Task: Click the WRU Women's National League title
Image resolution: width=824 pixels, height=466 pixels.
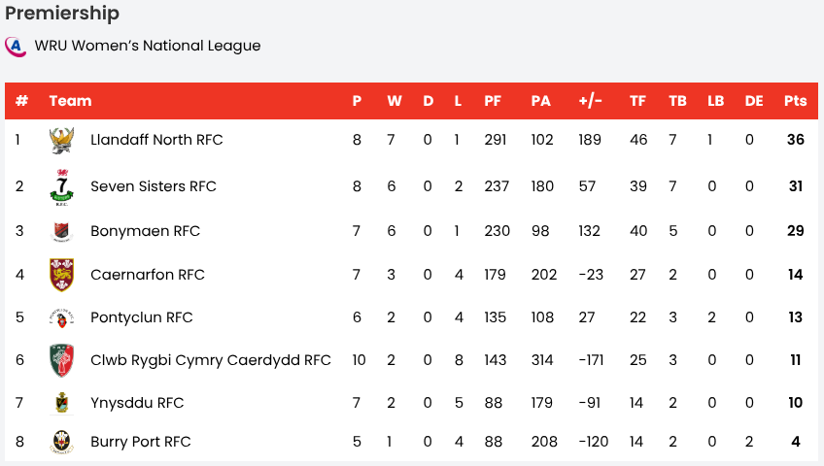Action: click(148, 46)
